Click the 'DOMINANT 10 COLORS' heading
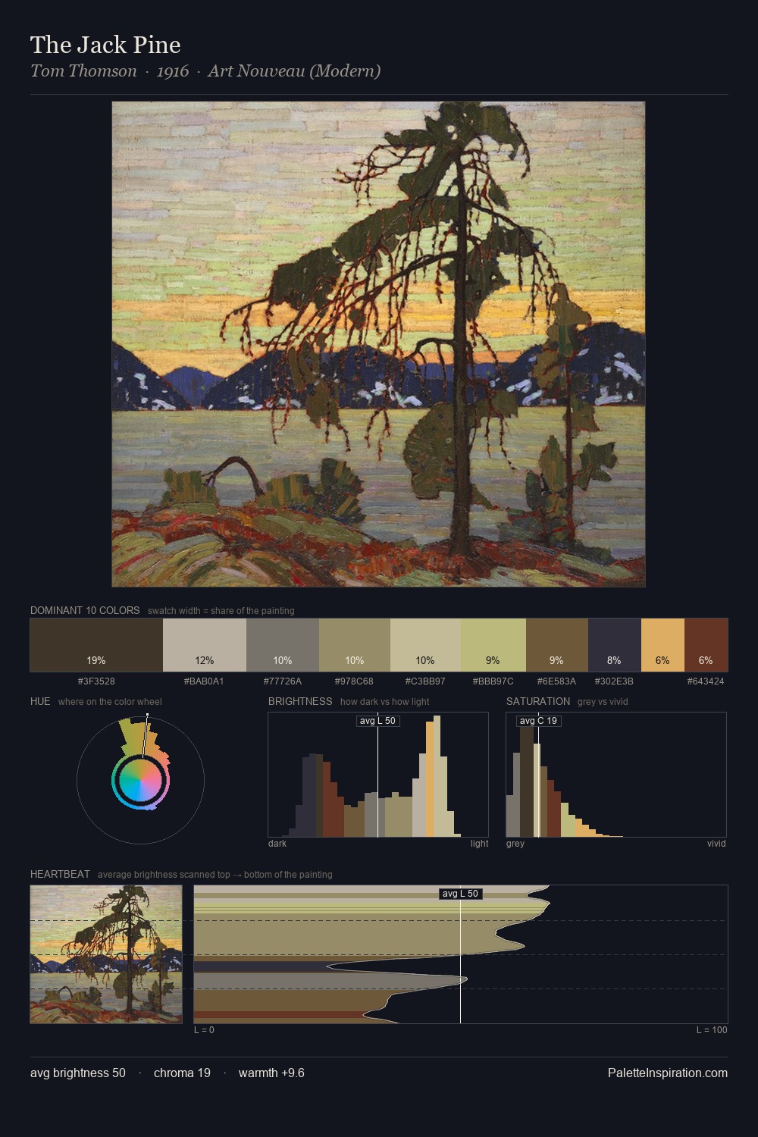 [85, 610]
